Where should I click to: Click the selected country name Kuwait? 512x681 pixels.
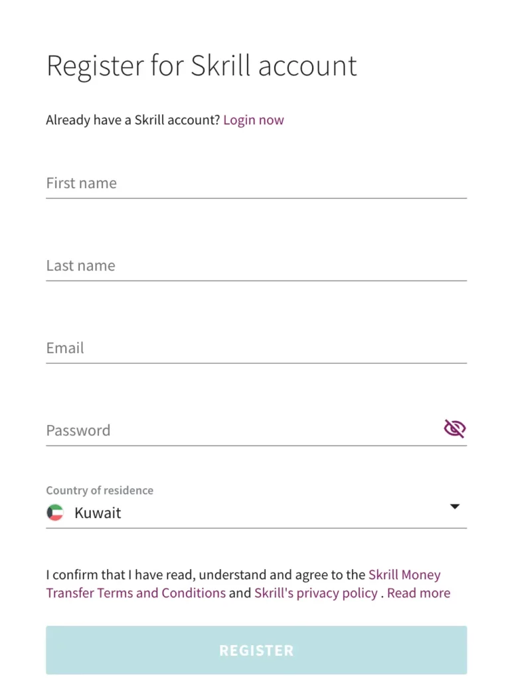[x=98, y=513]
